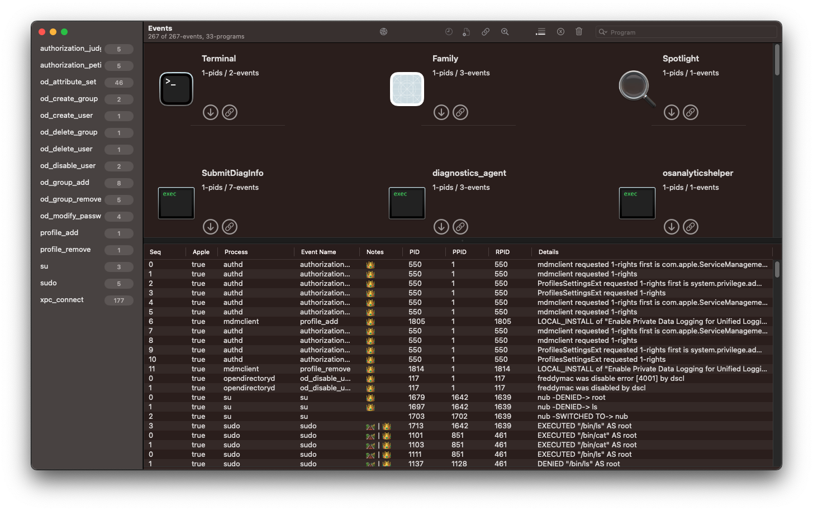Click the programs grid vertical scrollbar
813x511 pixels.
click(x=777, y=60)
